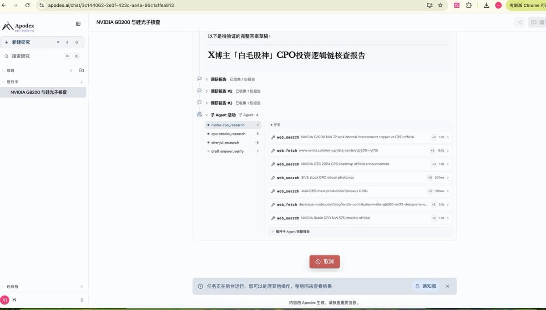546x310 pixels.
Task: Click the Chrome new version available button
Action: pyautogui.click(x=526, y=5)
